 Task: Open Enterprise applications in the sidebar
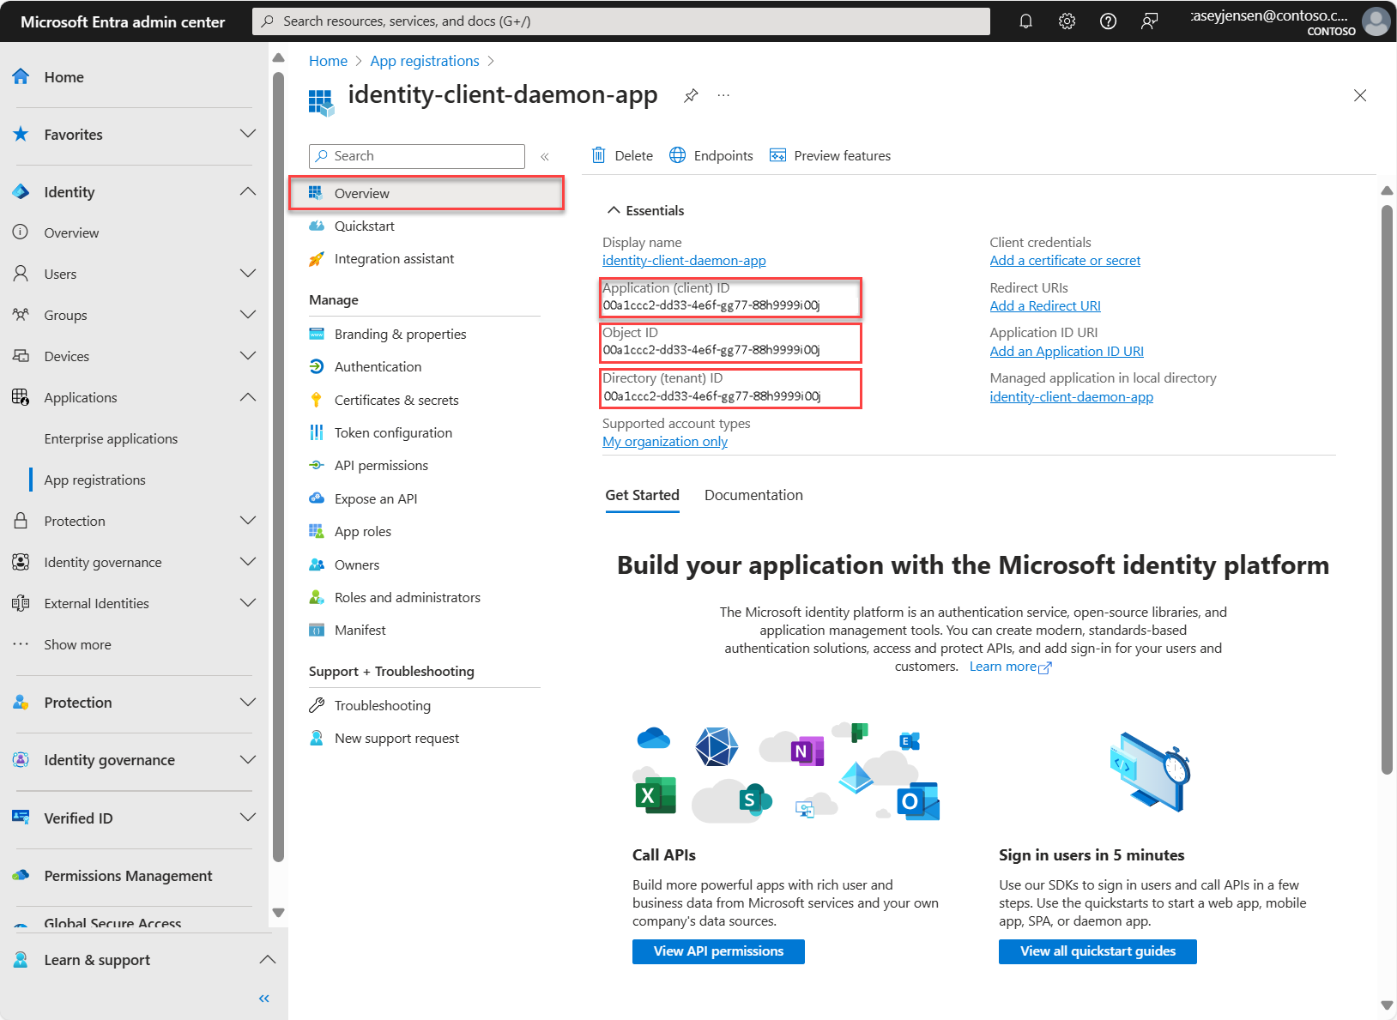(x=111, y=438)
